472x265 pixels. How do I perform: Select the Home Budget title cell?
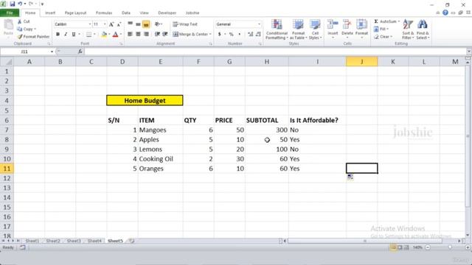[145, 101]
